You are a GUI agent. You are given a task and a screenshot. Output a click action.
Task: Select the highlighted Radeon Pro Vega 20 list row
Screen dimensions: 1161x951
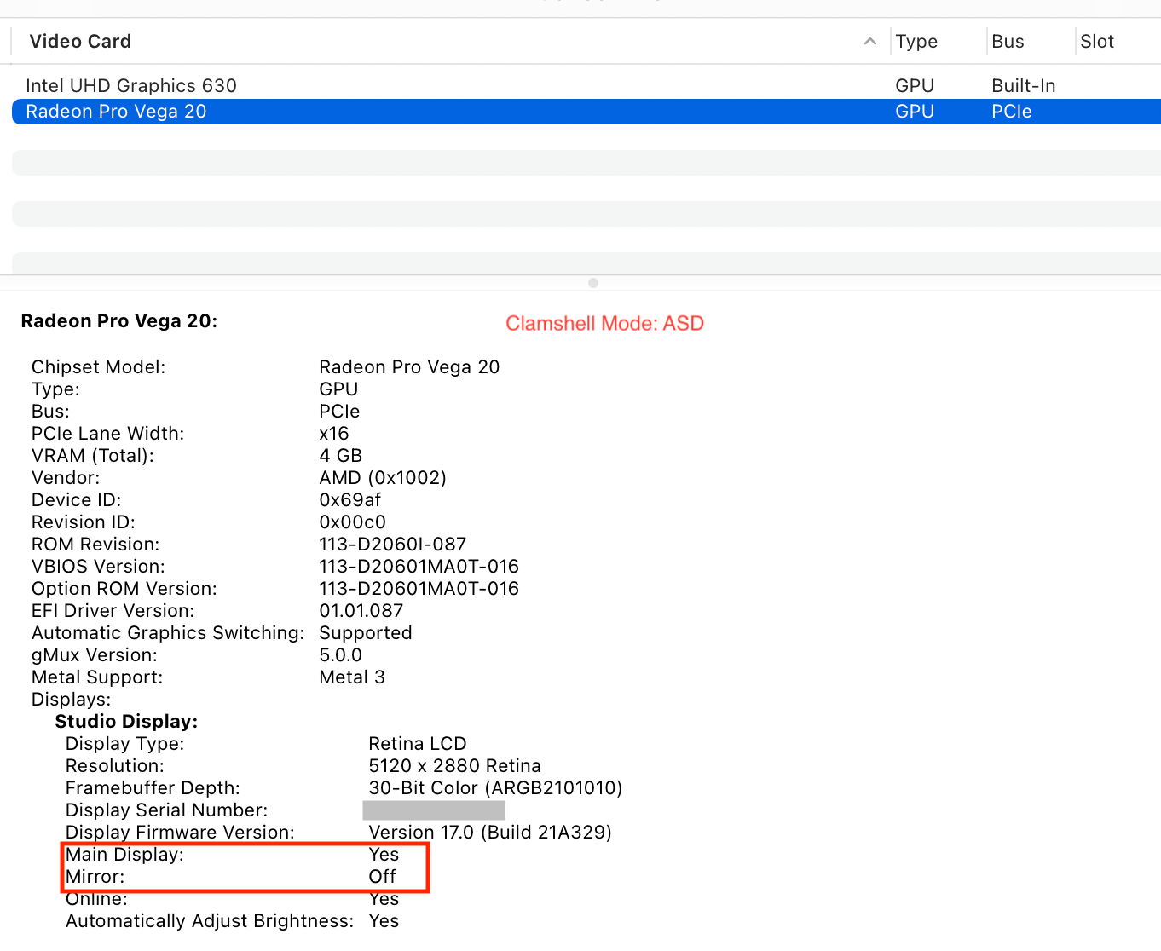point(586,112)
